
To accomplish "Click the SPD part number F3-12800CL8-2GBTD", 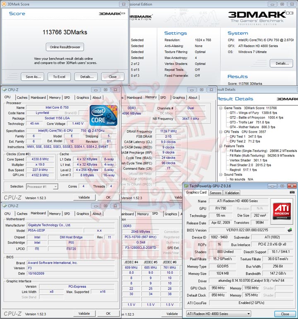I will (x=140, y=248).
